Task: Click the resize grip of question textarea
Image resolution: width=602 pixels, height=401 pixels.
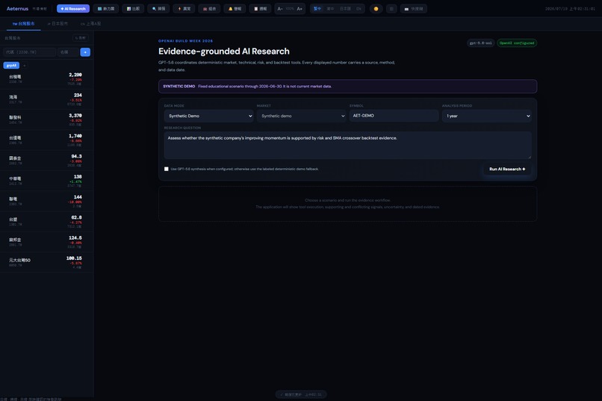Action: coord(530,157)
